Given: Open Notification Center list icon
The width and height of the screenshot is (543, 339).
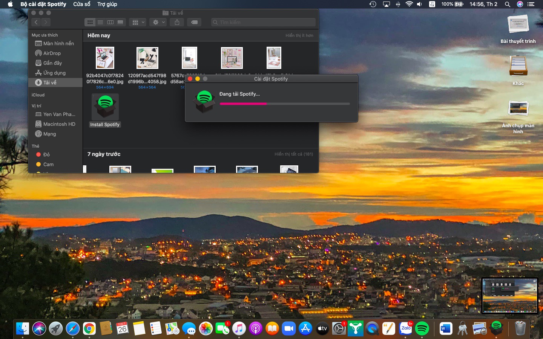Looking at the screenshot, I should click(x=531, y=4).
